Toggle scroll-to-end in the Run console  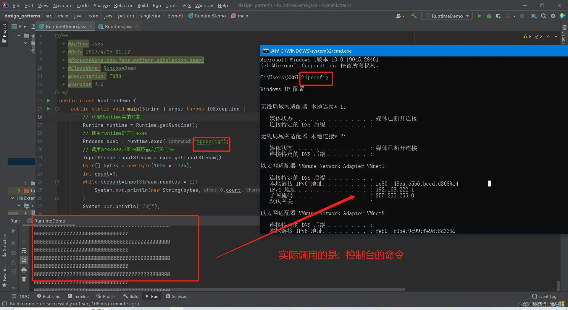point(24,260)
